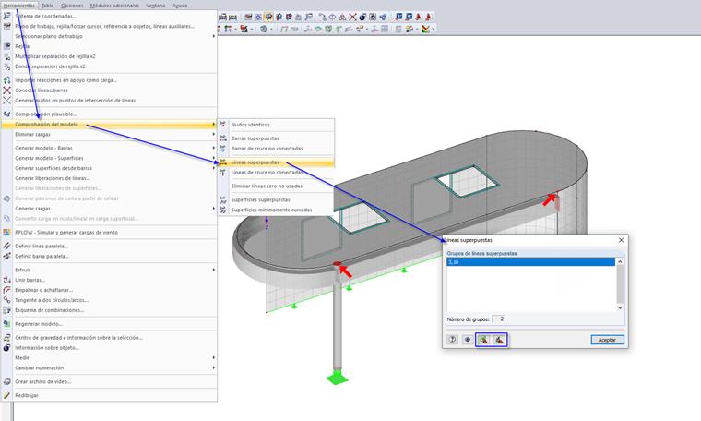Click the triangle-shaped toolbar icon in the top row

[x=342, y=17]
